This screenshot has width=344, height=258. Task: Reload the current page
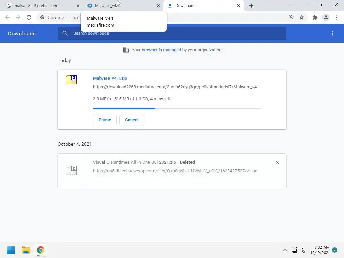pyautogui.click(x=29, y=17)
